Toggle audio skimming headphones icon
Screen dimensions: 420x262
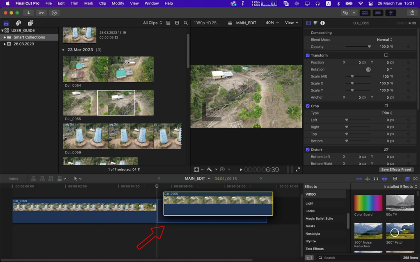[376, 178]
